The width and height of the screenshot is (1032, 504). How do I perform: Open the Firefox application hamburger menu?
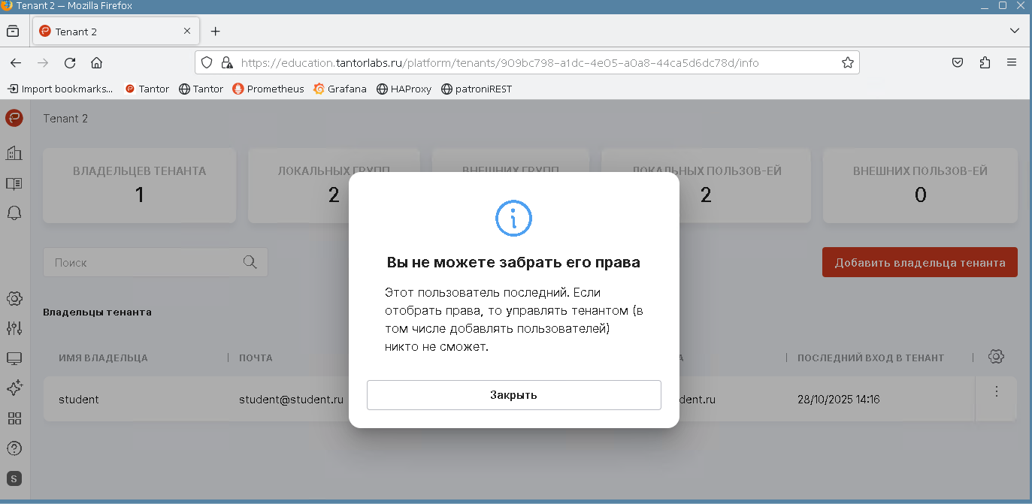(x=1012, y=62)
